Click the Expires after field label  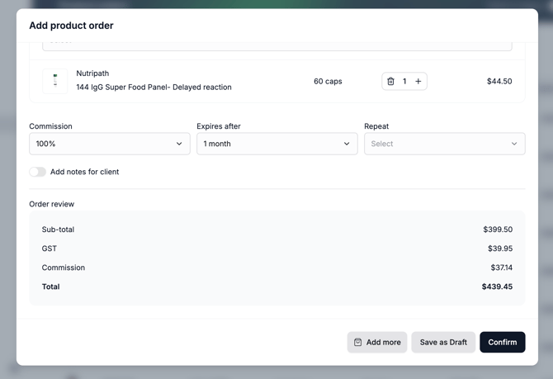tap(219, 126)
